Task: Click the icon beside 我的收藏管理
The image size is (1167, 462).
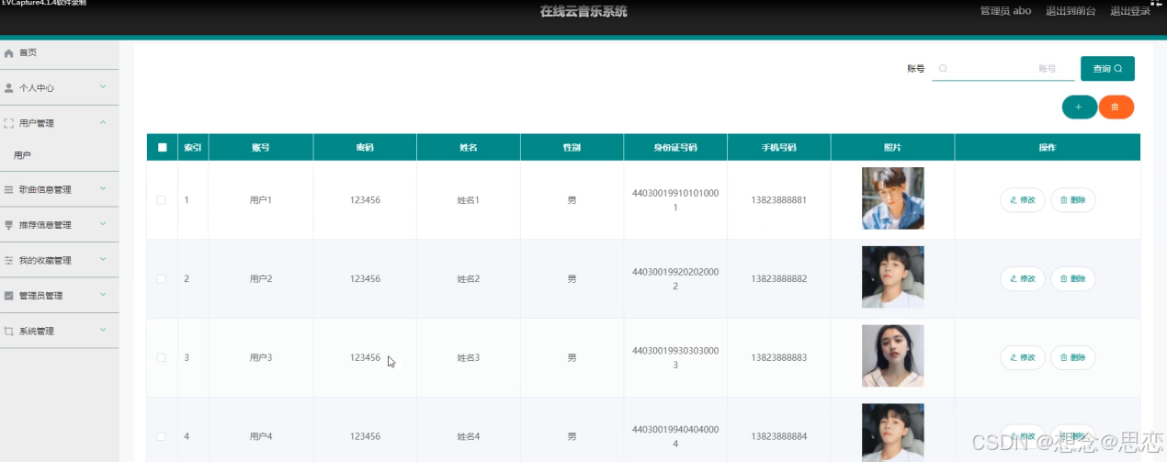Action: (9, 261)
